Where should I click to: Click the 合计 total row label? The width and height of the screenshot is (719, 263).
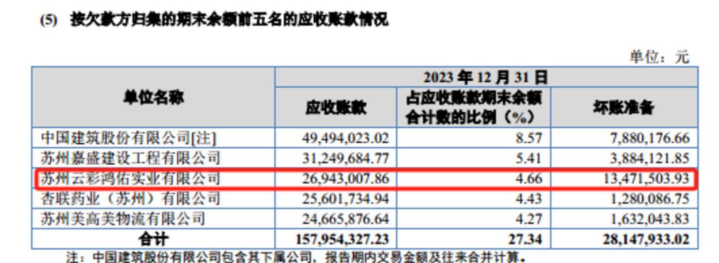pos(153,239)
